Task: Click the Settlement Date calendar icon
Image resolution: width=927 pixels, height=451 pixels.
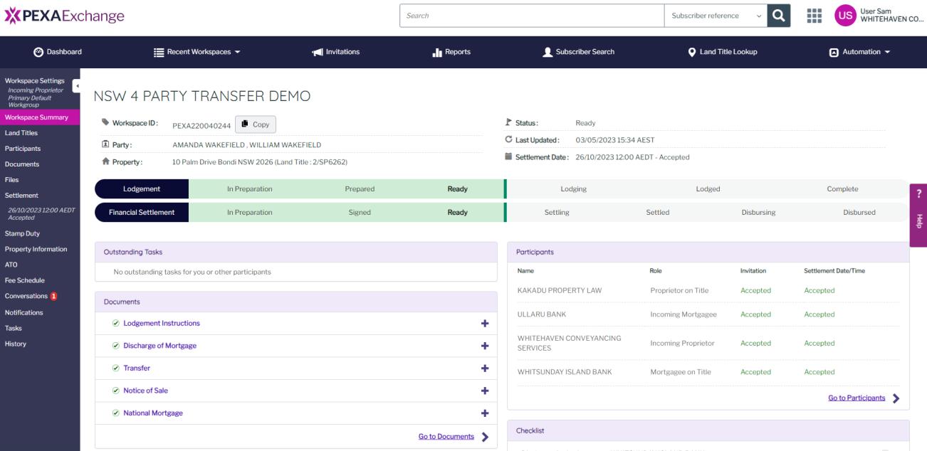Action: (x=508, y=156)
